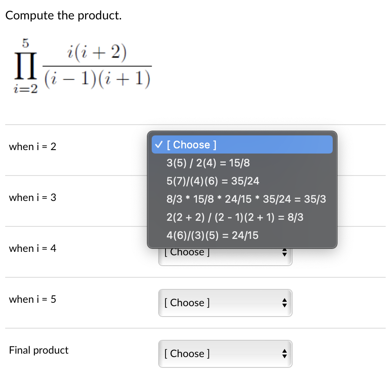Click the checkmark icon in the highlighted row
Image resolution: width=387 pixels, height=389 pixels.
[x=159, y=144]
